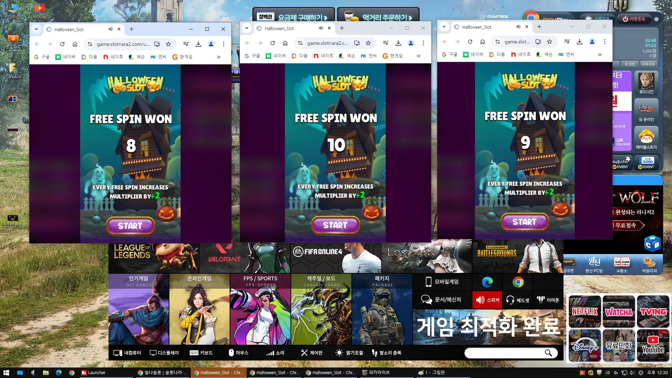
Task: Reload the page in the middle Chrome window
Action: point(273,43)
